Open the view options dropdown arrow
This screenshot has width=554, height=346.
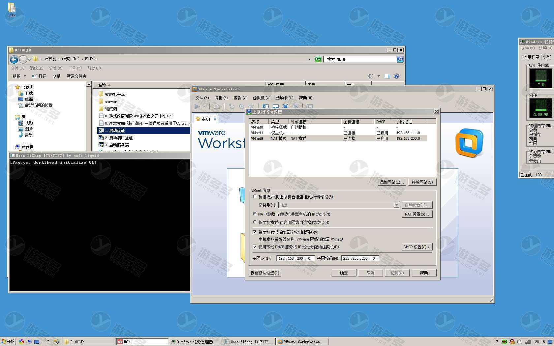click(379, 76)
